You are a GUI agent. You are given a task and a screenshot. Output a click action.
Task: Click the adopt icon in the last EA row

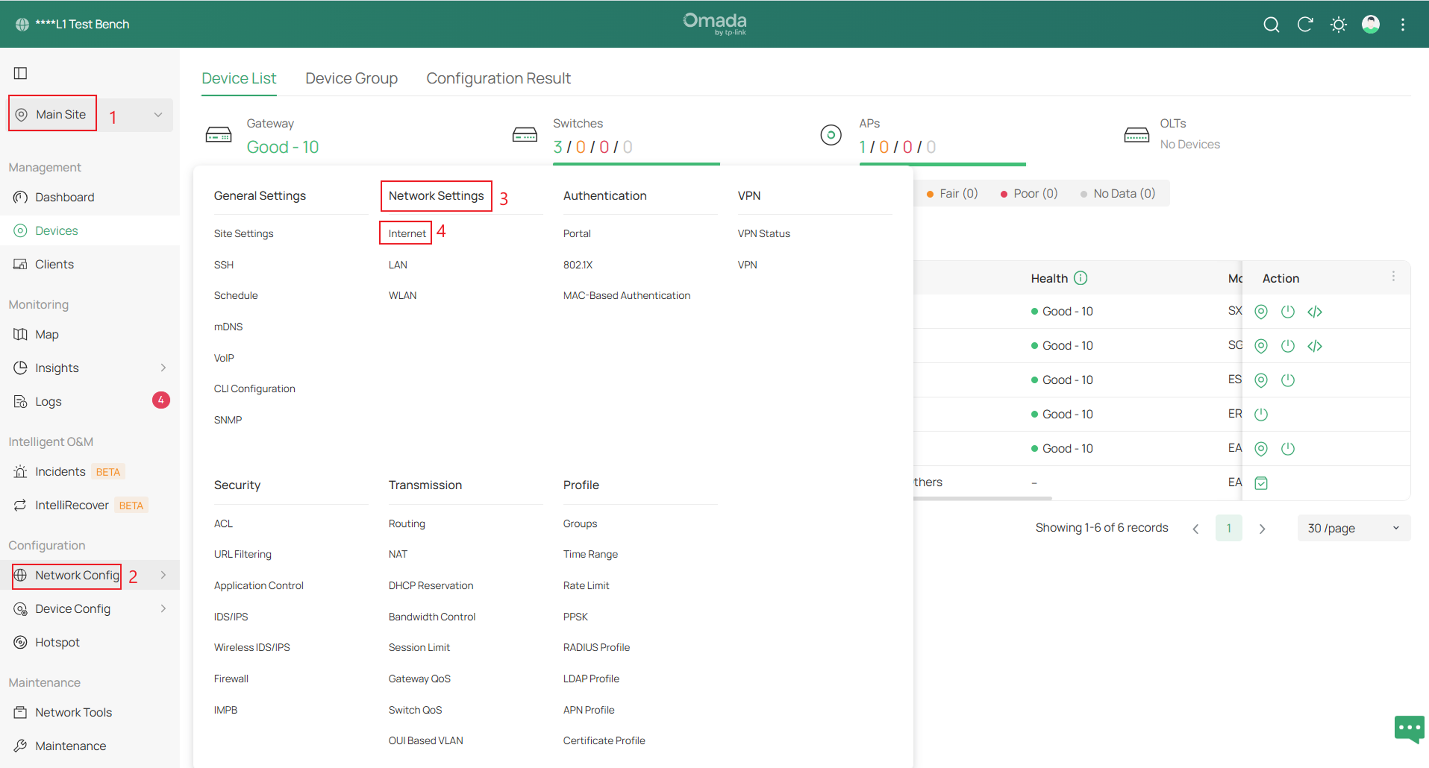pyautogui.click(x=1261, y=483)
